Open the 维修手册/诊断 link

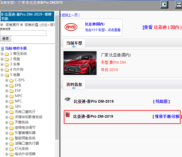[167, 116]
